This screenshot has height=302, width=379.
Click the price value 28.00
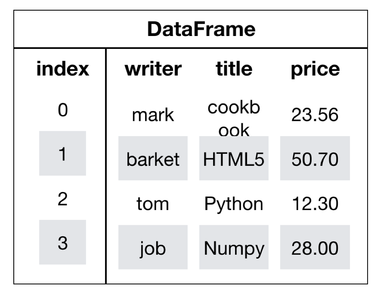coord(315,248)
